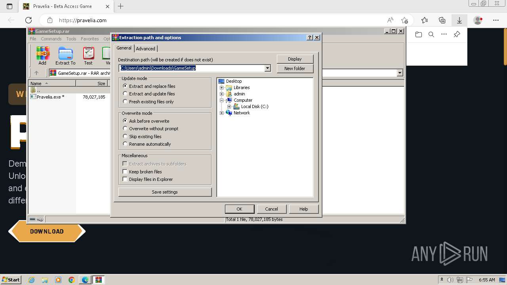Select Extract and replace files
The image size is (507, 285).
(x=149, y=86)
